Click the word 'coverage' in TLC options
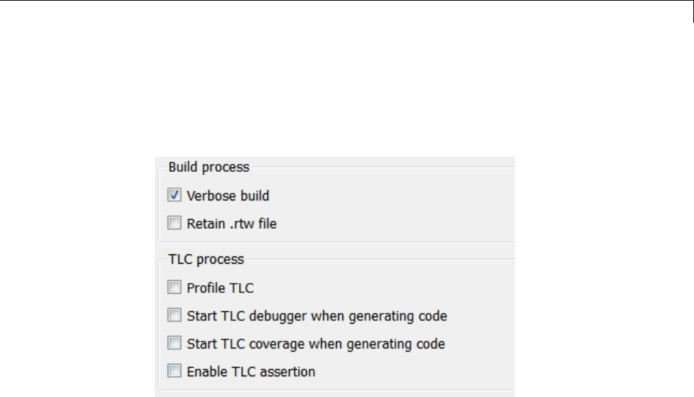694x397 pixels. (x=267, y=344)
